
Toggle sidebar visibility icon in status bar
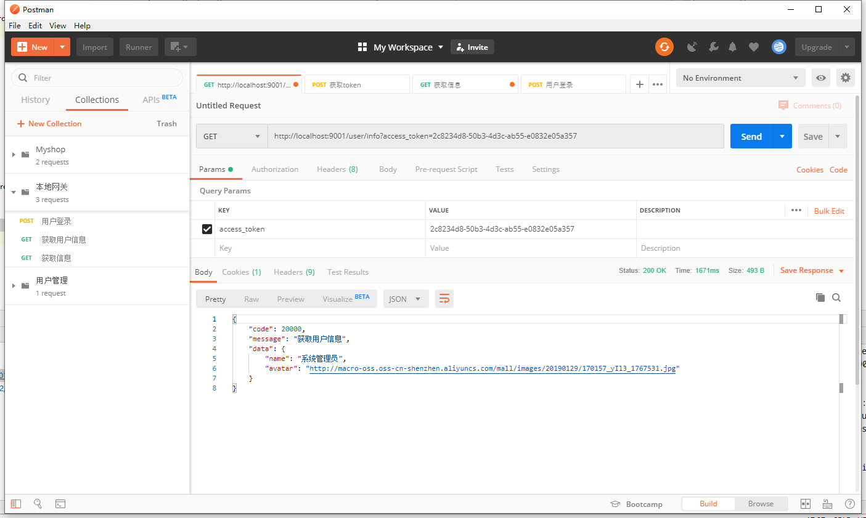[16, 504]
